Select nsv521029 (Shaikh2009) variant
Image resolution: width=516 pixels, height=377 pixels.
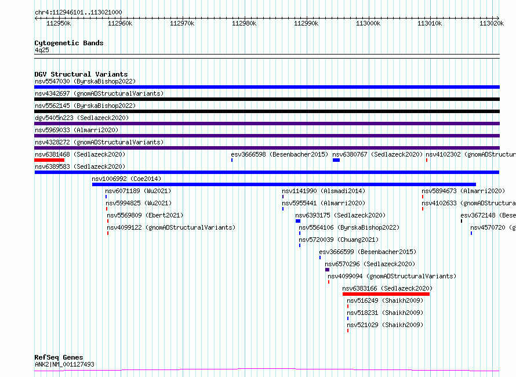click(385, 325)
